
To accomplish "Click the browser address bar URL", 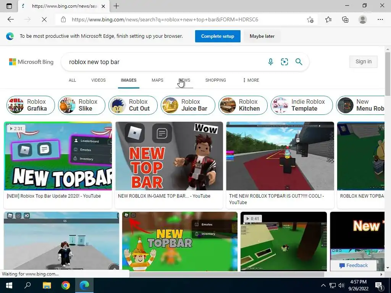I will tap(165, 19).
